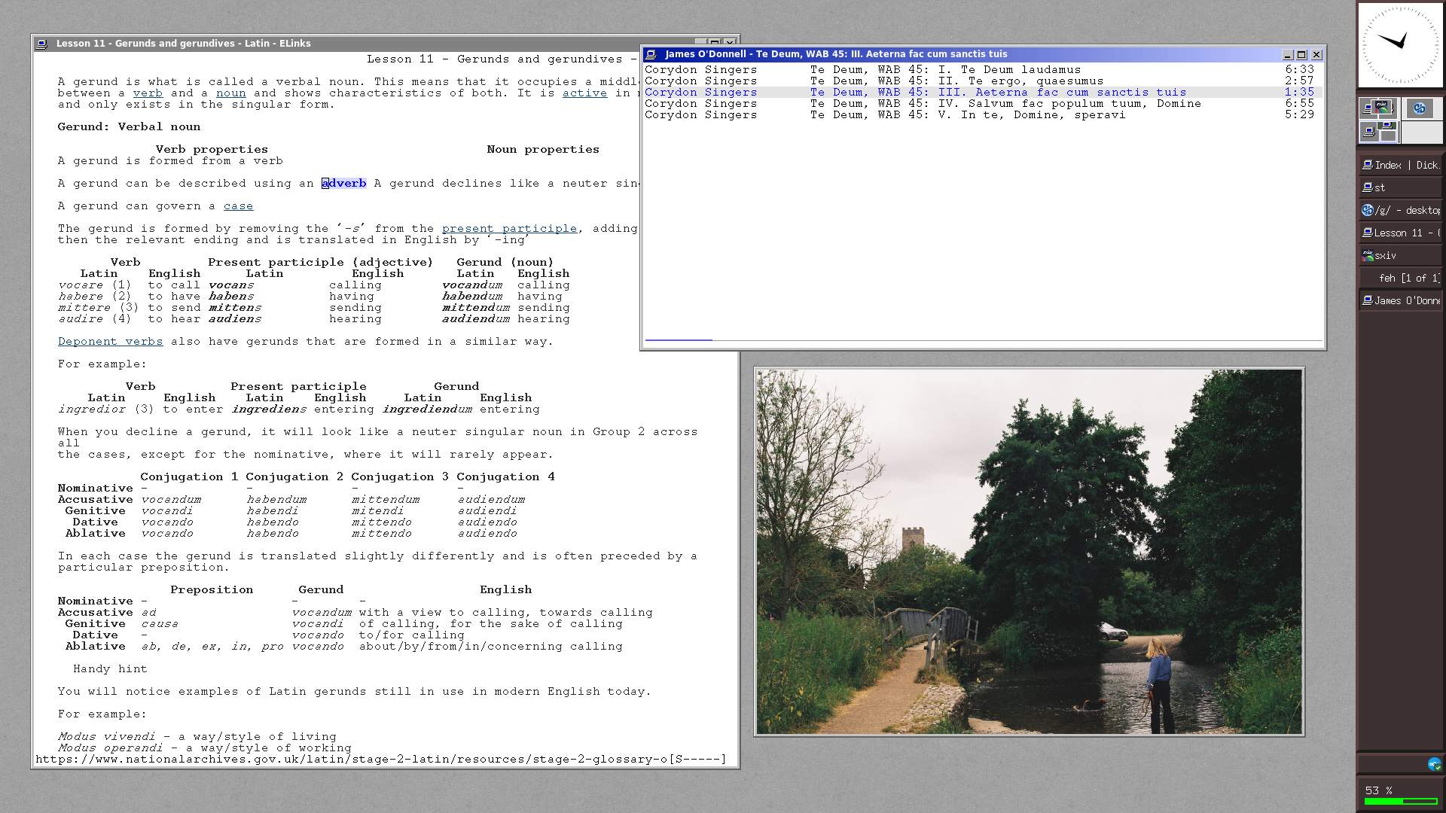1446x813 pixels.
Task: Click the system tray icon above battery
Action: coord(1434,764)
